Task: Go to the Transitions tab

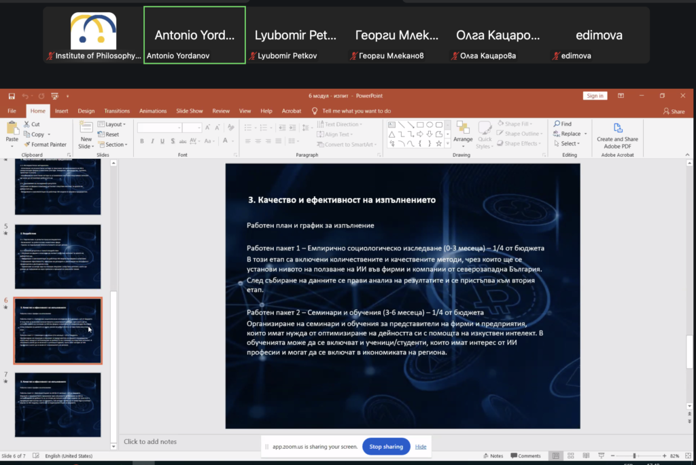Action: point(117,111)
